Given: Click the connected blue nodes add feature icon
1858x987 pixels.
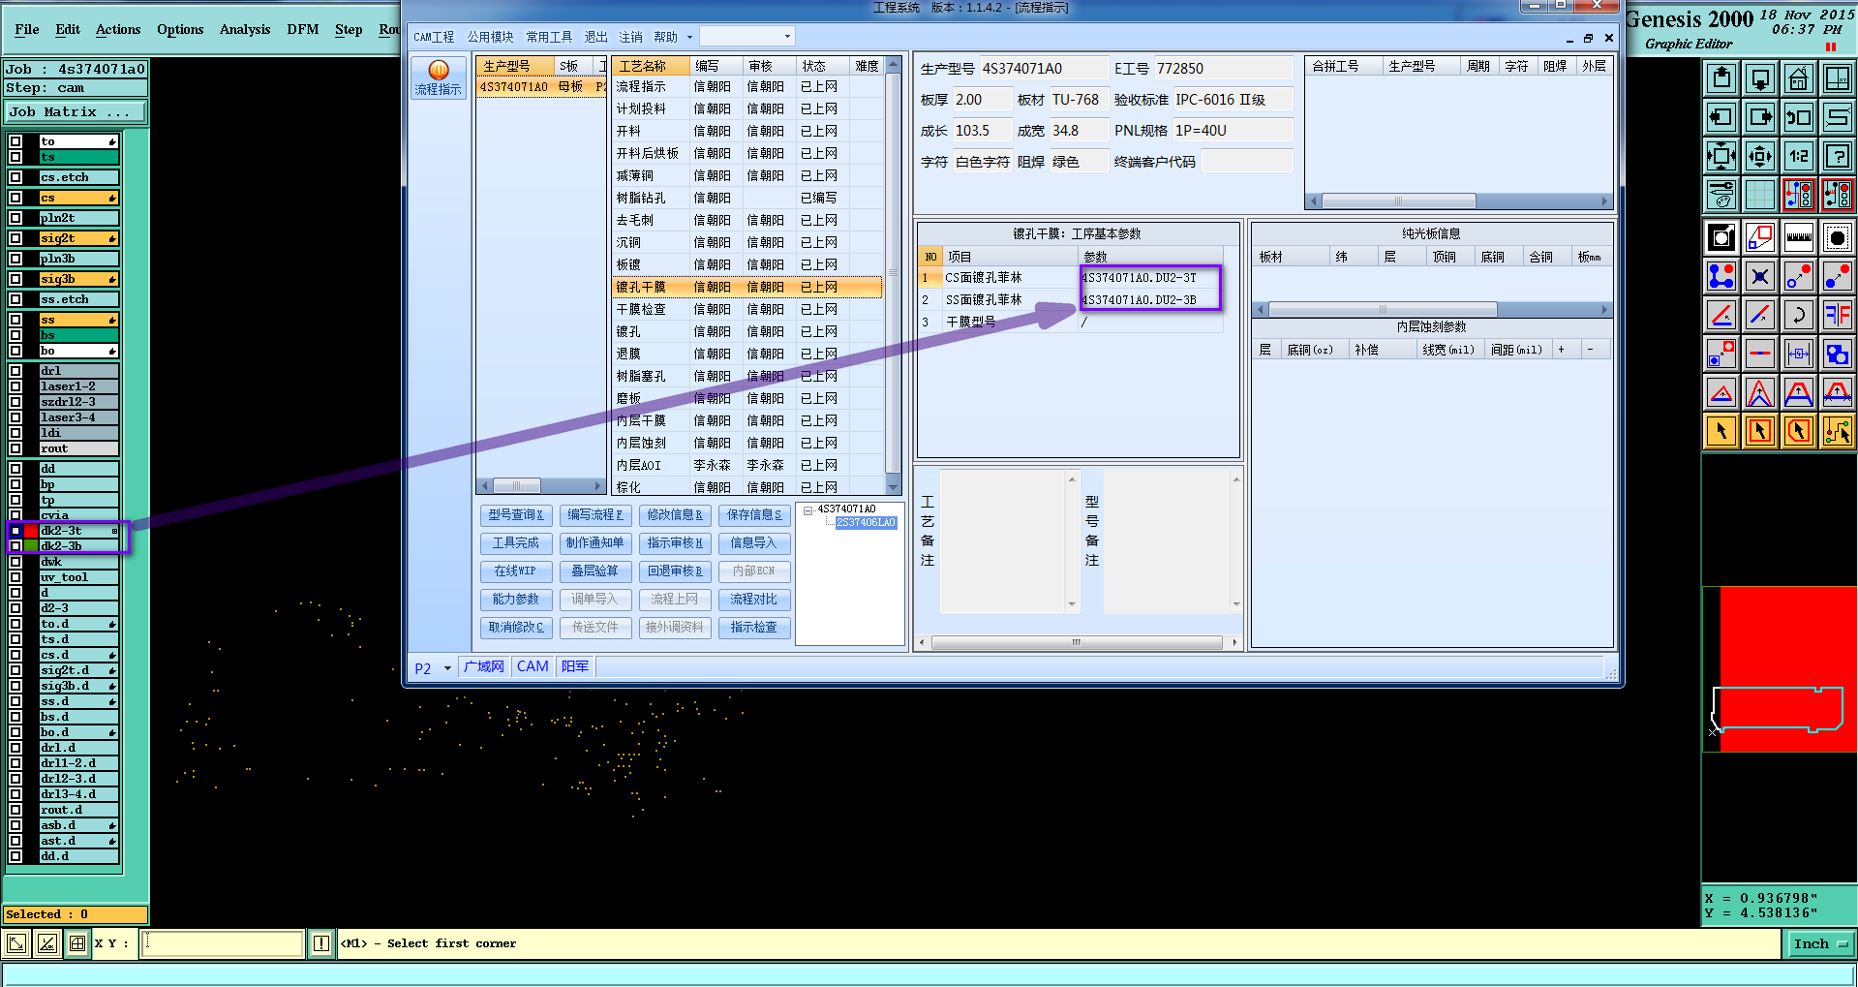Looking at the screenshot, I should 1721,277.
